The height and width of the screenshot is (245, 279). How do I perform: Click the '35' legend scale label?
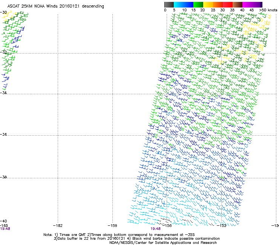point(232,10)
